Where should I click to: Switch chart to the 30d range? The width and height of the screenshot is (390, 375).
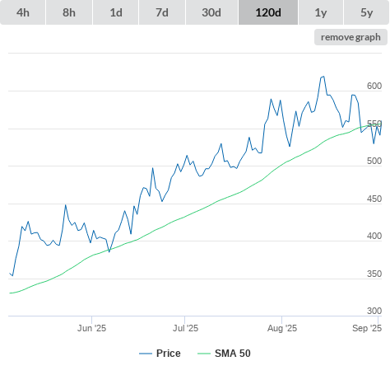pyautogui.click(x=211, y=12)
